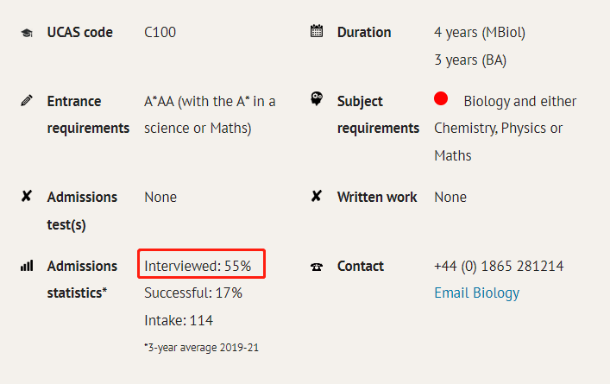610x384 pixels.
Task: Click the bar chart icon beside Admissions statistics
Action: coord(27,265)
